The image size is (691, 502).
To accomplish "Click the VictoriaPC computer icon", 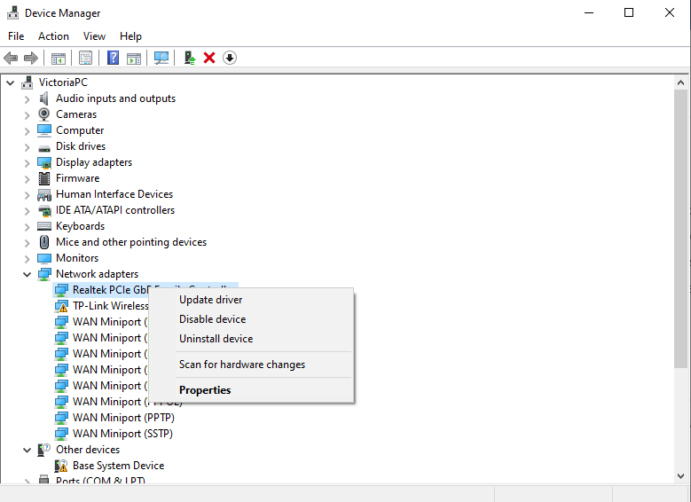I will point(27,82).
